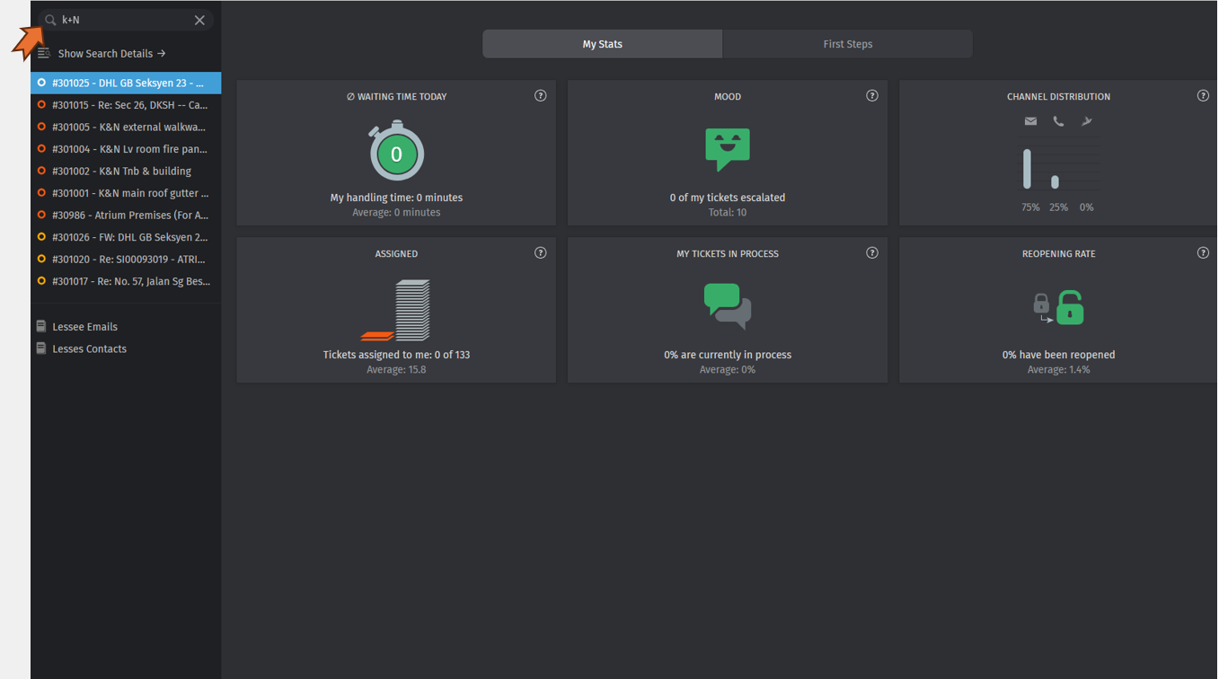This screenshot has width=1219, height=679.
Task: Open the Lessee Emails document
Action: [x=84, y=327]
